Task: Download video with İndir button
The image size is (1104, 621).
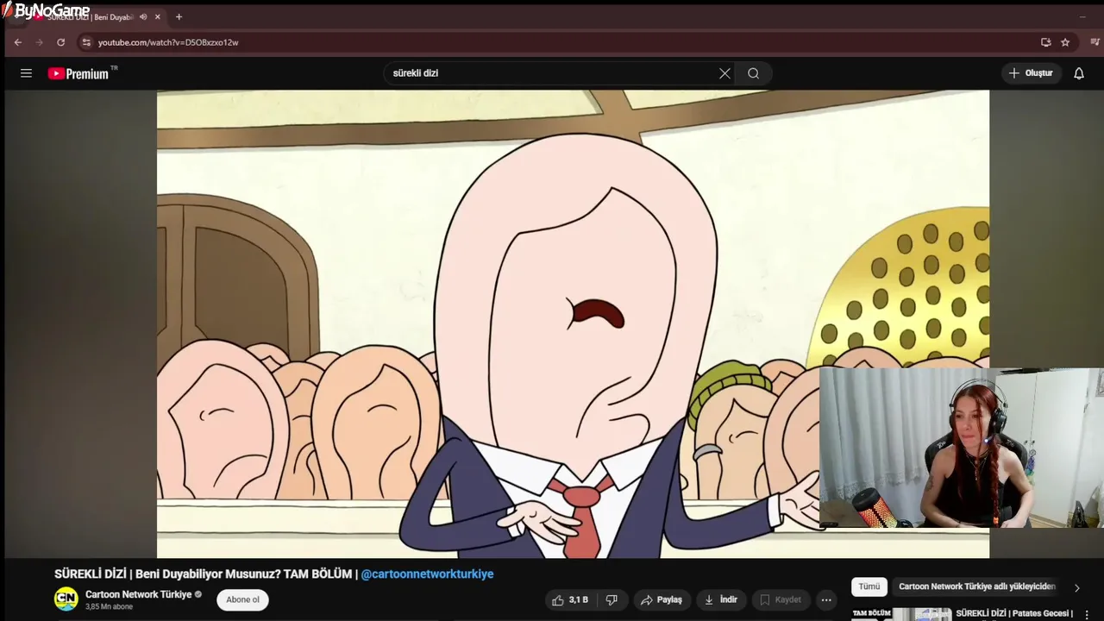Action: pos(721,600)
